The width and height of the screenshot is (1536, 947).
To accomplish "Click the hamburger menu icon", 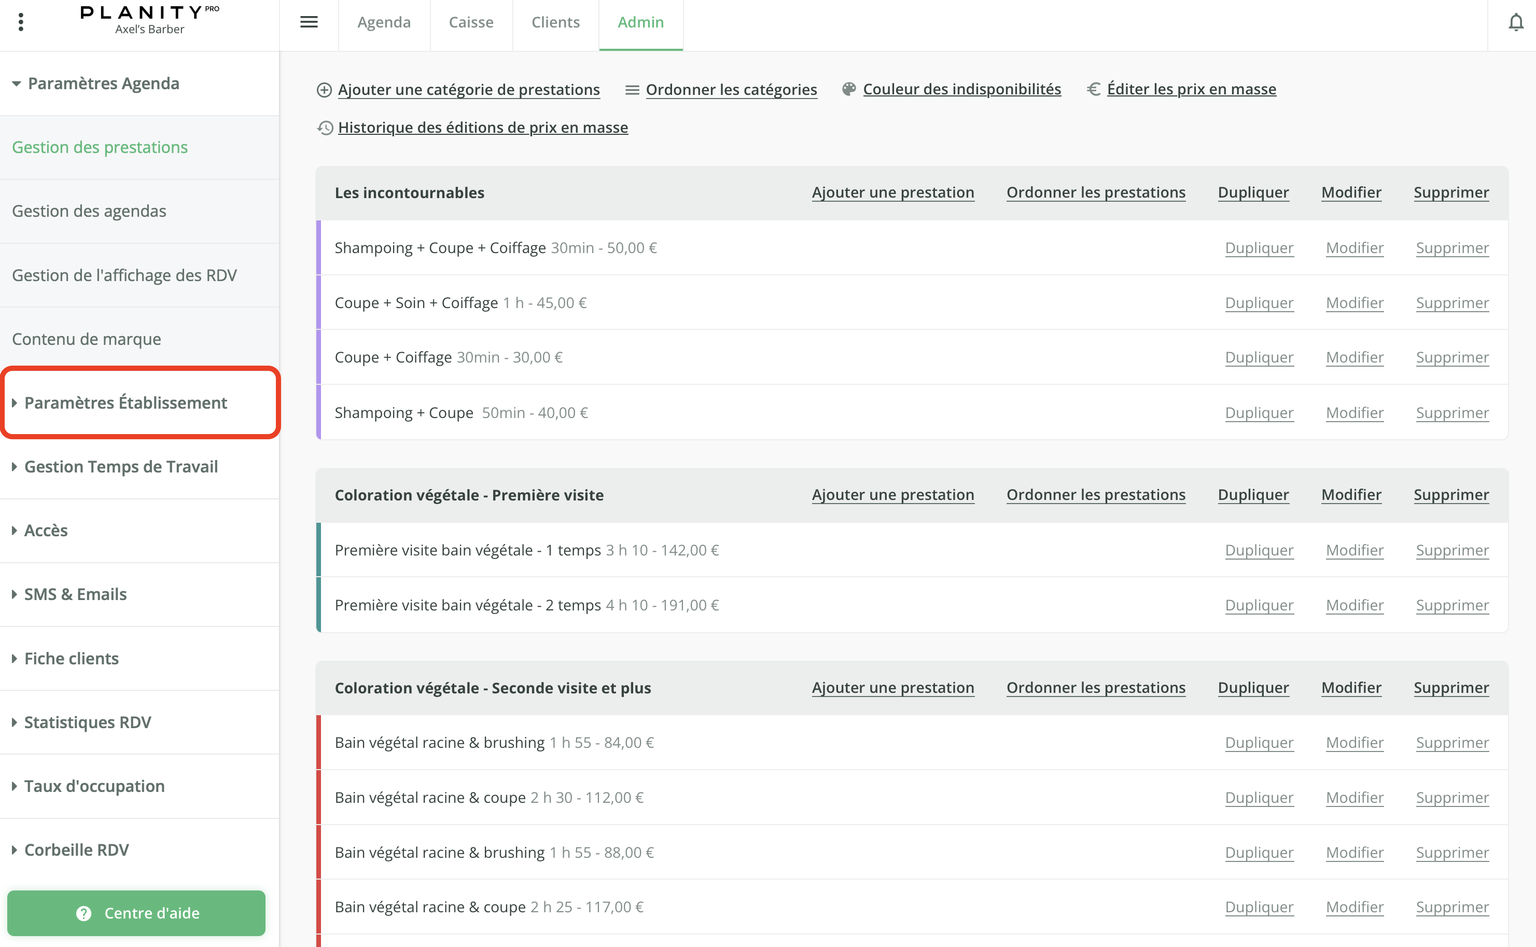I will 309,22.
